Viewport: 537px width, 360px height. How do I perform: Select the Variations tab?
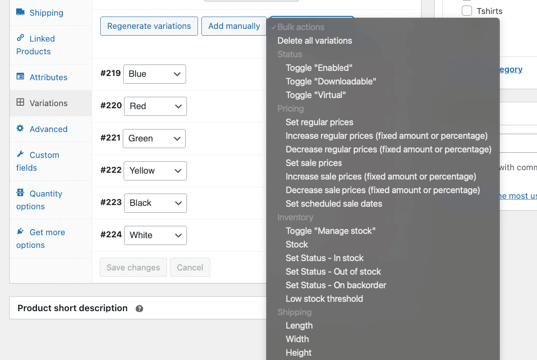(x=51, y=103)
